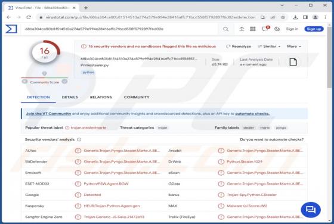
Task: Select HEUR:Trojan.Python.Agent.gen detection text
Action: [x=112, y=206]
